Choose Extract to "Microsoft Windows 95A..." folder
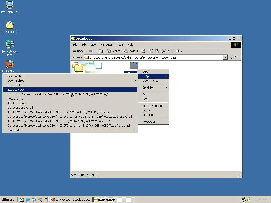271x203 pixels. click(70, 94)
